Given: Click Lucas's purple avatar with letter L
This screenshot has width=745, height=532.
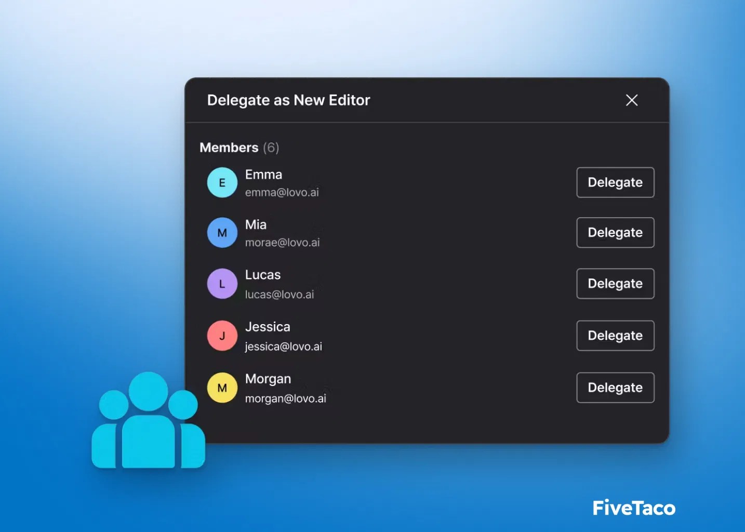Looking at the screenshot, I should coord(222,284).
